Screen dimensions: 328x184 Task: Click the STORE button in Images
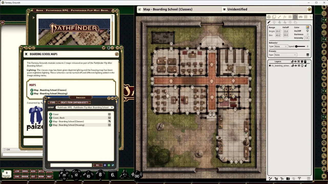(53, 102)
